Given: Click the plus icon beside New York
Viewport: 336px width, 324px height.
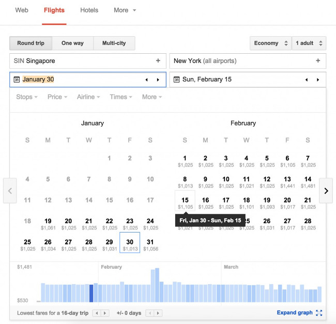Looking at the screenshot, I should coord(318,61).
